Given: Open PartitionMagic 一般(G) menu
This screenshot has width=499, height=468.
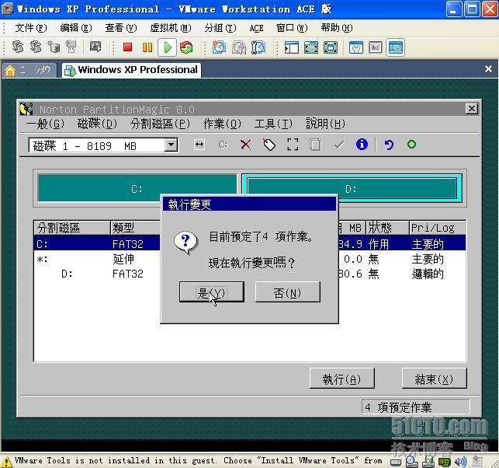Looking at the screenshot, I should [45, 124].
